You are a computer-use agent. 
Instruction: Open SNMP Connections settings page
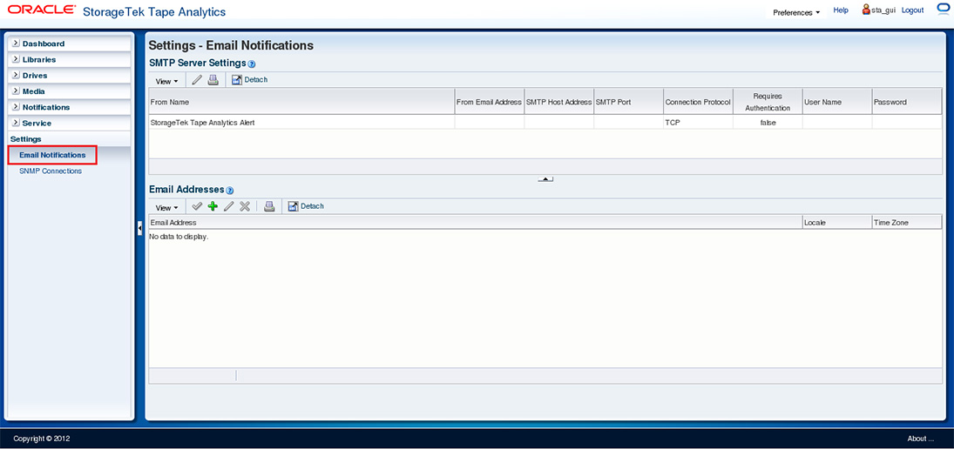51,171
